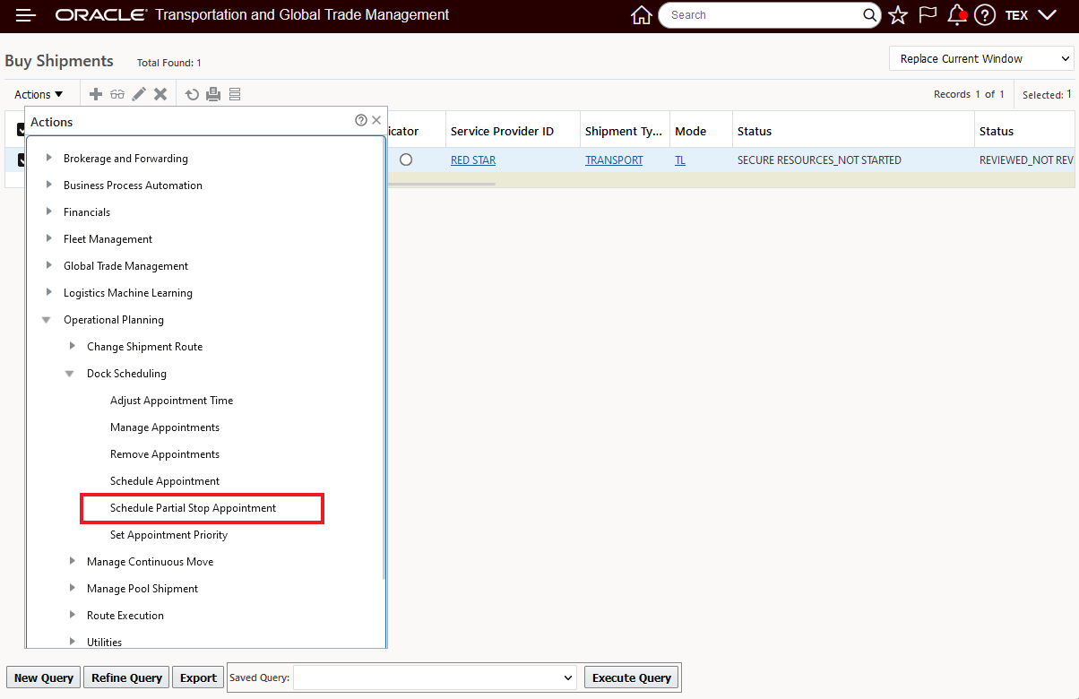Expand the Utilities node
The width and height of the screenshot is (1079, 699).
pyautogui.click(x=72, y=642)
